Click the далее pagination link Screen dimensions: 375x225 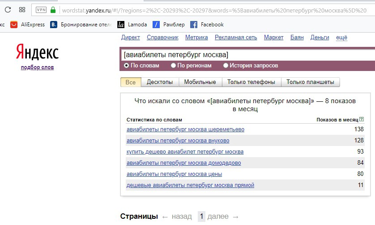tap(218, 217)
